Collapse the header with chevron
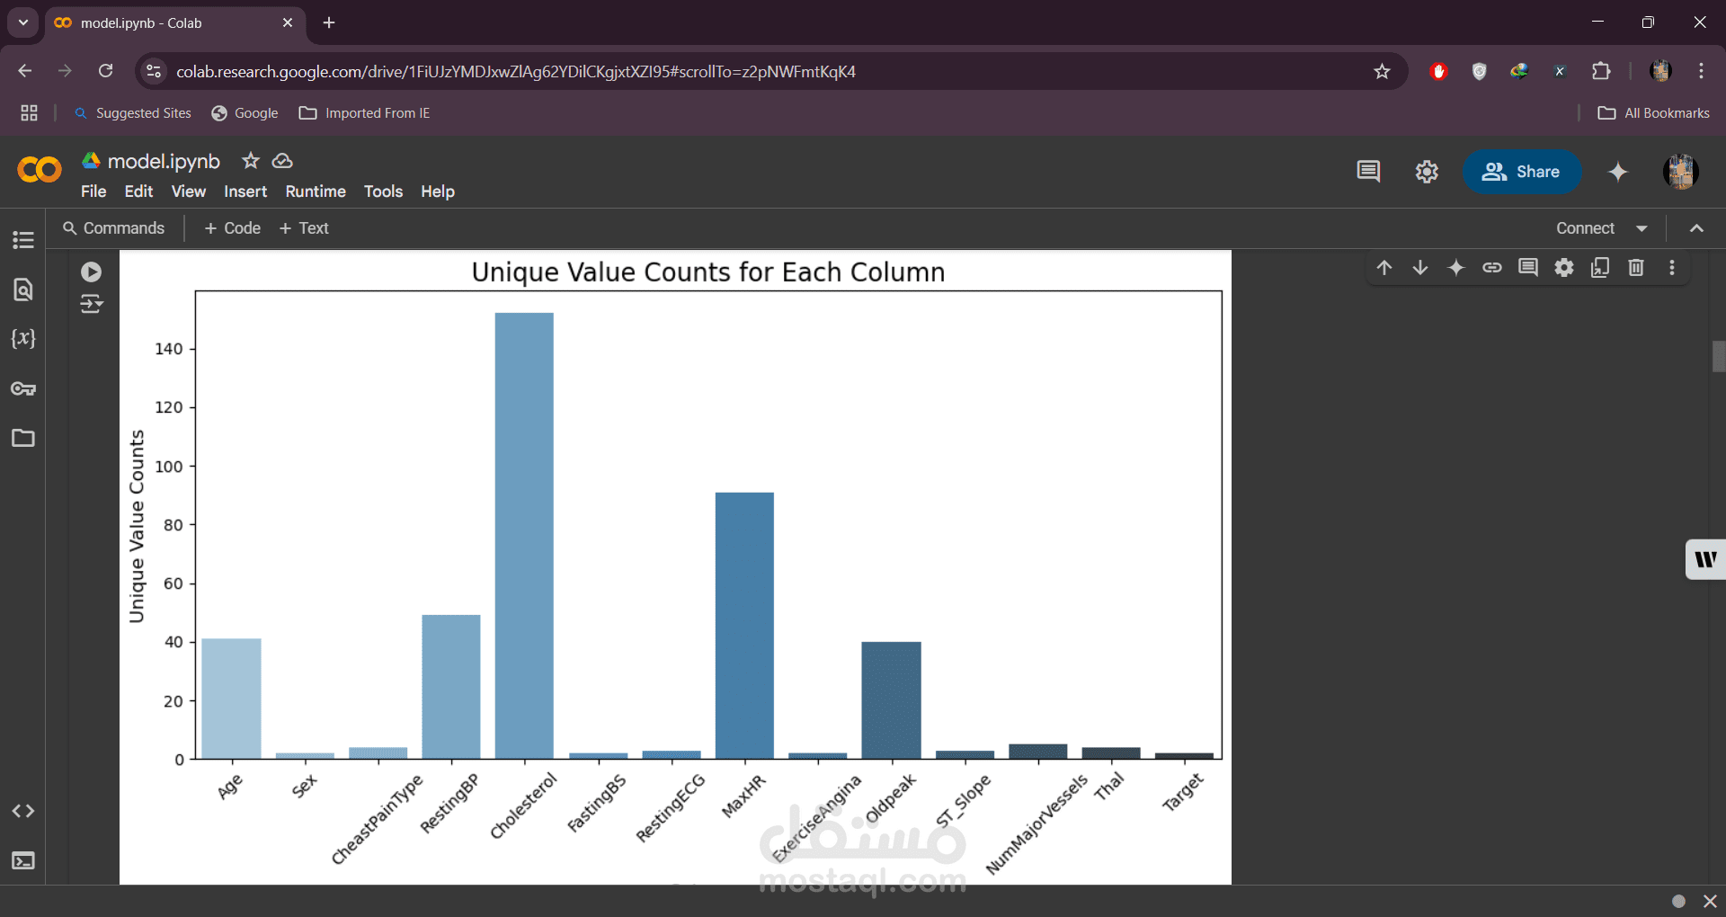The width and height of the screenshot is (1726, 917). (x=1696, y=228)
